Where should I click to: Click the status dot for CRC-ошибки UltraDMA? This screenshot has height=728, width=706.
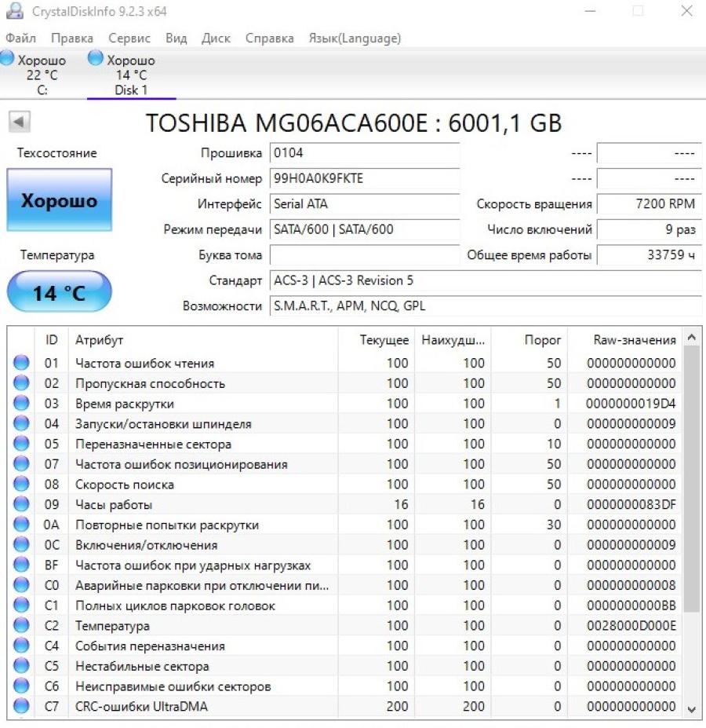coord(23,707)
